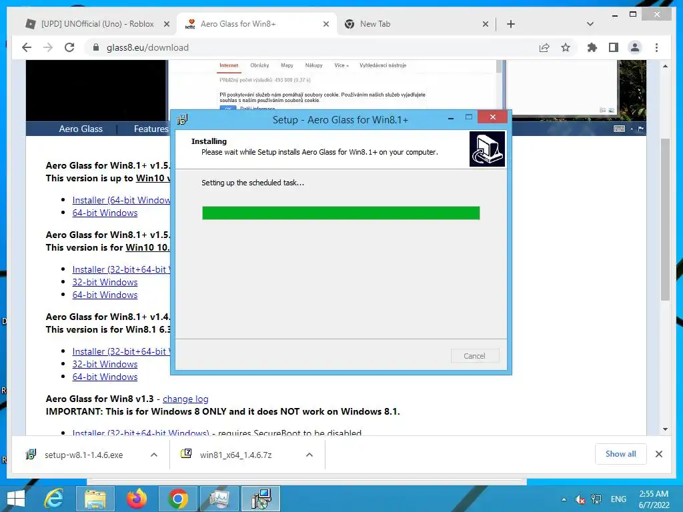Open the Task Manager taskbar icon
The height and width of the screenshot is (512, 683).
(219, 499)
